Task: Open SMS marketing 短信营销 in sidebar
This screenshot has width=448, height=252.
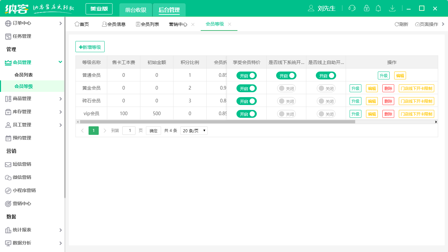Action: [22, 164]
